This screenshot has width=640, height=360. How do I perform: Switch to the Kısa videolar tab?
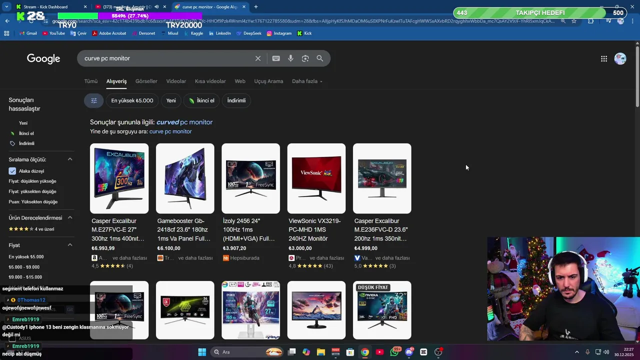tap(210, 81)
